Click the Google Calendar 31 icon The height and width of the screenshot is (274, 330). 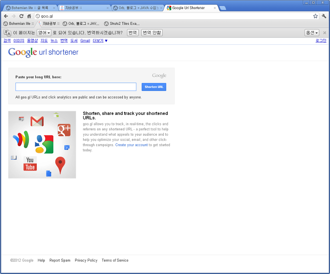[x=67, y=147]
